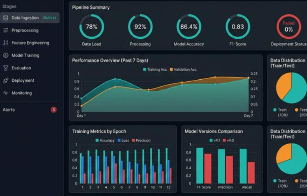Viewport: 307px width, 196px height.
Task: Toggle the v4.1 legend entry
Action: pyautogui.click(x=215, y=140)
